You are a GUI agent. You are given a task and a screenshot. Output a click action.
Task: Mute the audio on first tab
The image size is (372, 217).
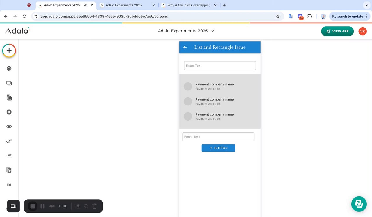click(x=86, y=5)
